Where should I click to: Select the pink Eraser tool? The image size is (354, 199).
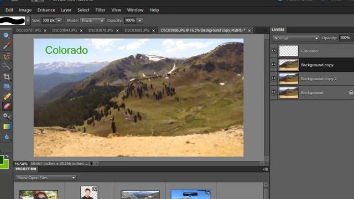7,106
